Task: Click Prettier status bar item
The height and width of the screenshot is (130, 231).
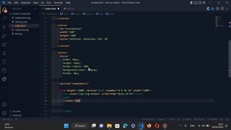Action: [213, 120]
